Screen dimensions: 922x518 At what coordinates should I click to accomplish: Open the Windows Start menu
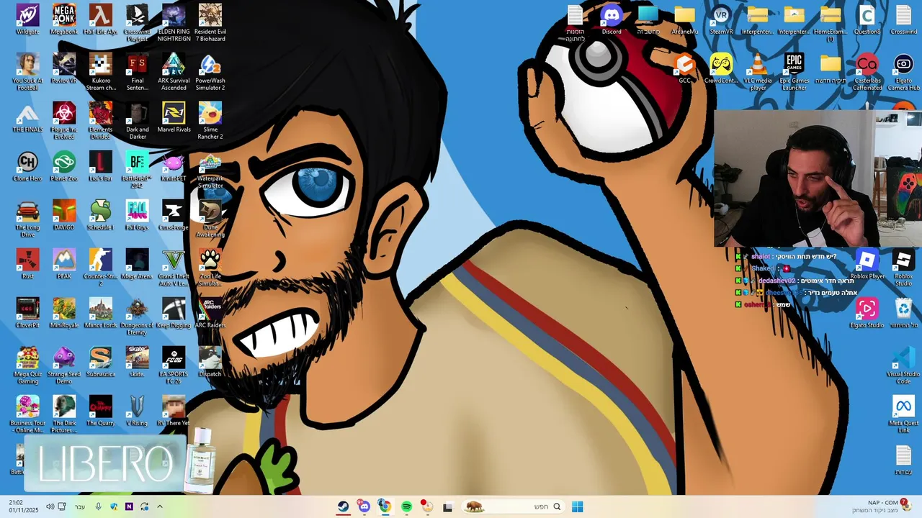(578, 506)
